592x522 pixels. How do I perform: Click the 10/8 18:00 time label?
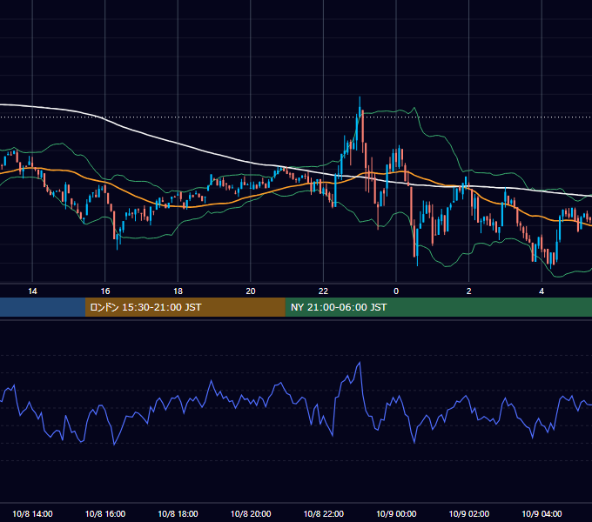tap(178, 513)
